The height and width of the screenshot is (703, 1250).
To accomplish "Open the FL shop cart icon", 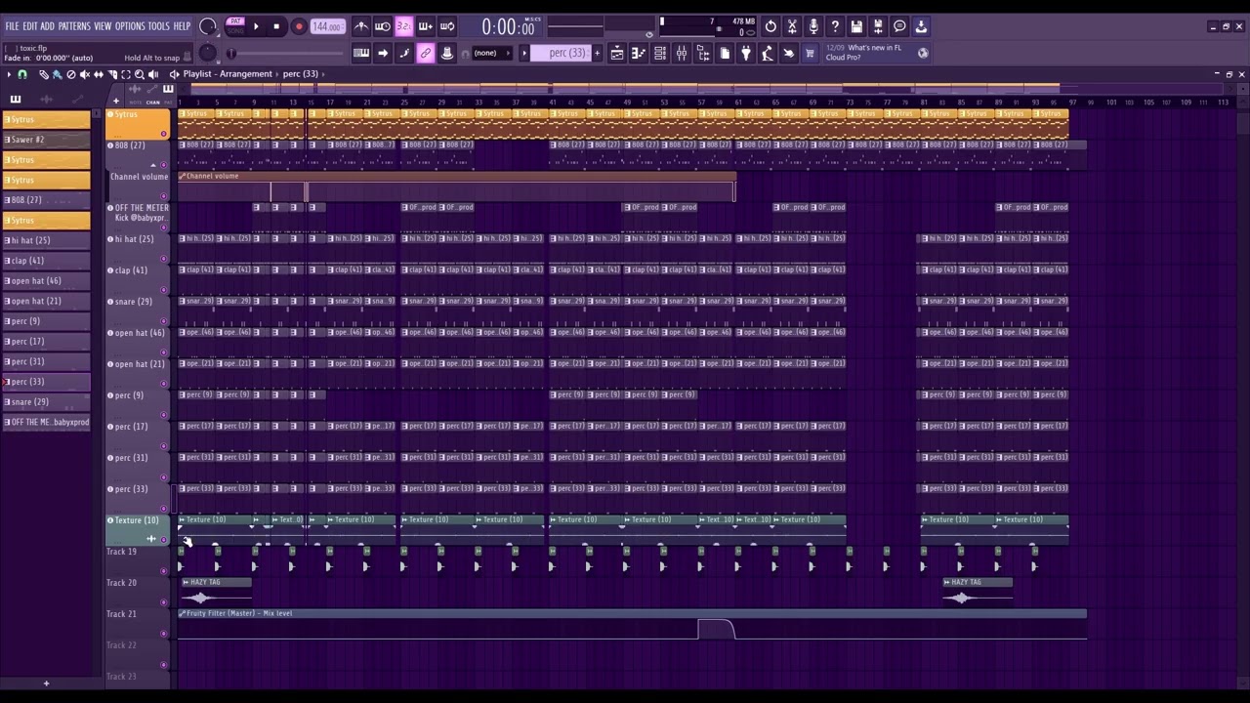I will [x=810, y=53].
